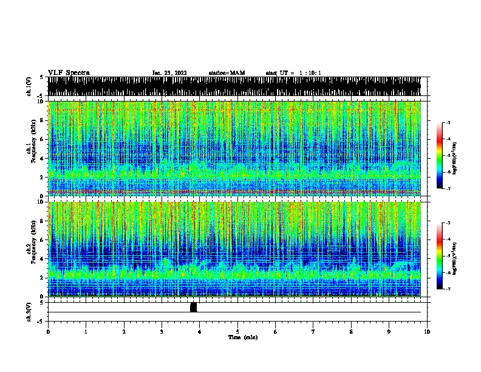
Task: Click the "-7" tick on ch.1 colorbar
Action: (448, 188)
